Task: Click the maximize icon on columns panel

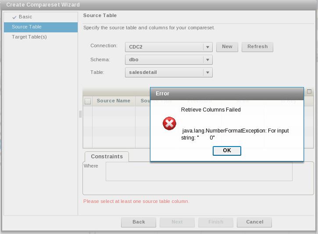Action: coord(309,91)
